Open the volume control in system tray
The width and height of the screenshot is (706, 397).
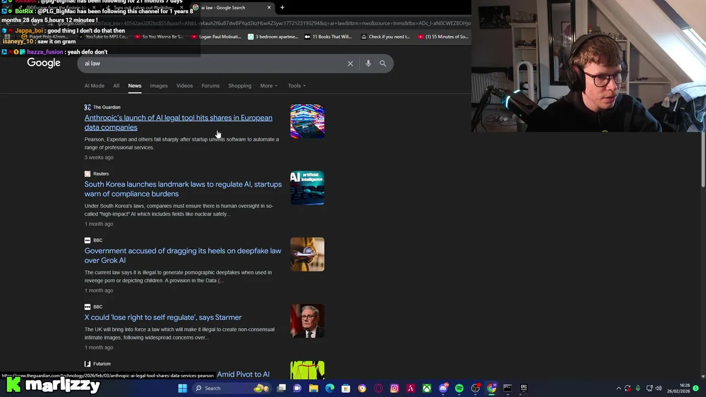click(x=659, y=388)
